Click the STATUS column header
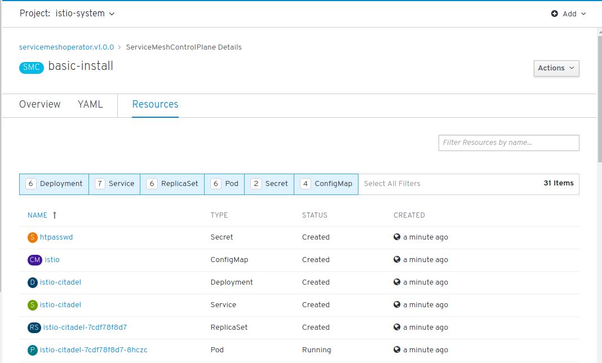The height and width of the screenshot is (363, 602). click(x=315, y=215)
